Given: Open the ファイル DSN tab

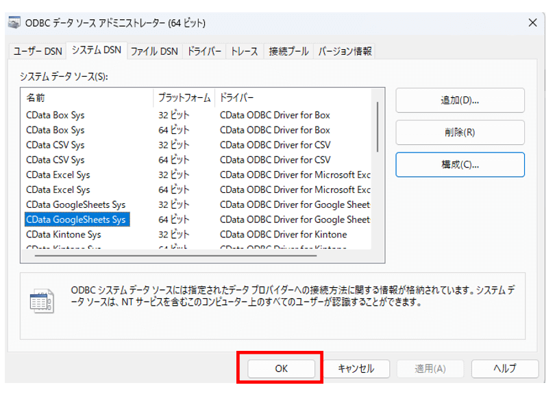Looking at the screenshot, I should (x=154, y=51).
